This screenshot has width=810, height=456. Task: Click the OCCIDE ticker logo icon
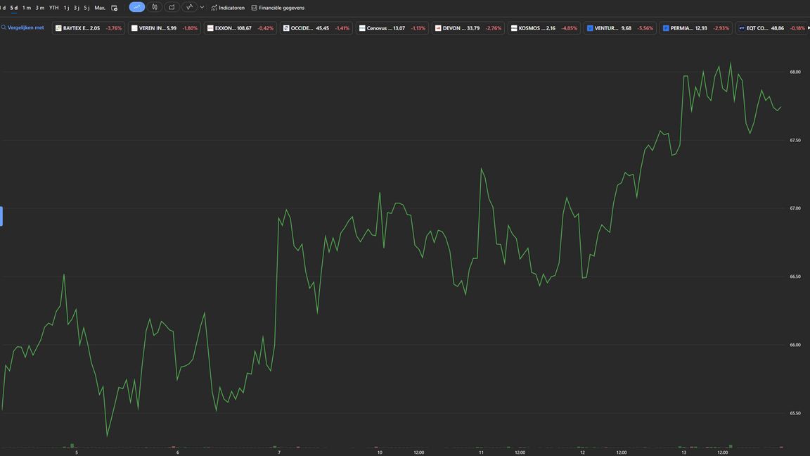285,28
